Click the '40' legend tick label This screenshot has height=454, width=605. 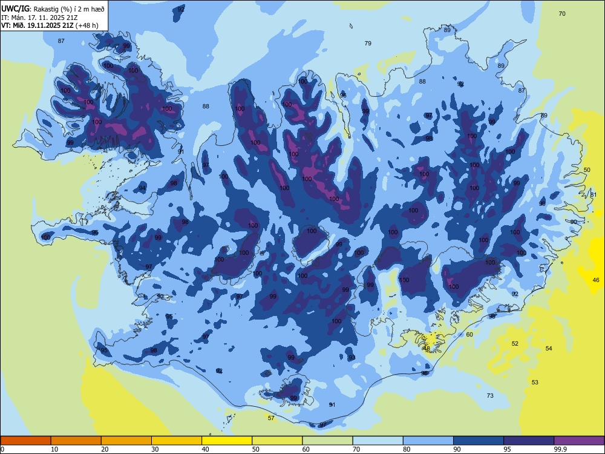[x=205, y=449]
